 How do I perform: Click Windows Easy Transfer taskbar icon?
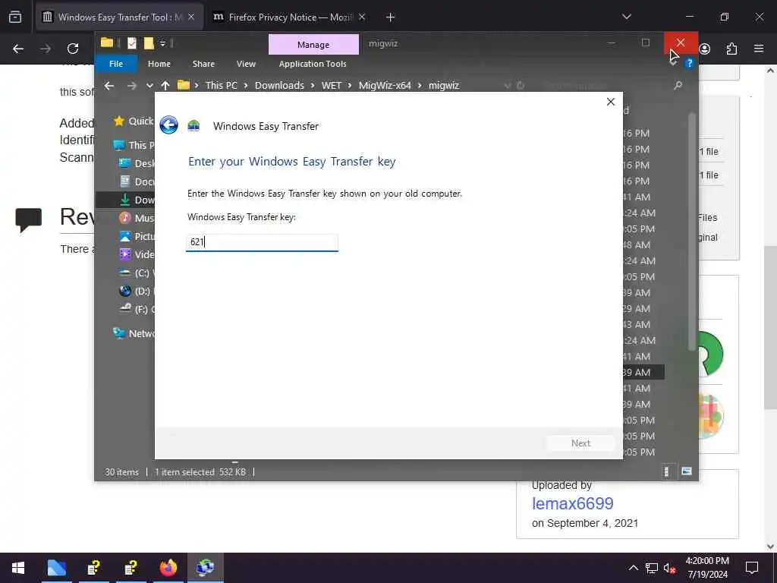pyautogui.click(x=205, y=568)
